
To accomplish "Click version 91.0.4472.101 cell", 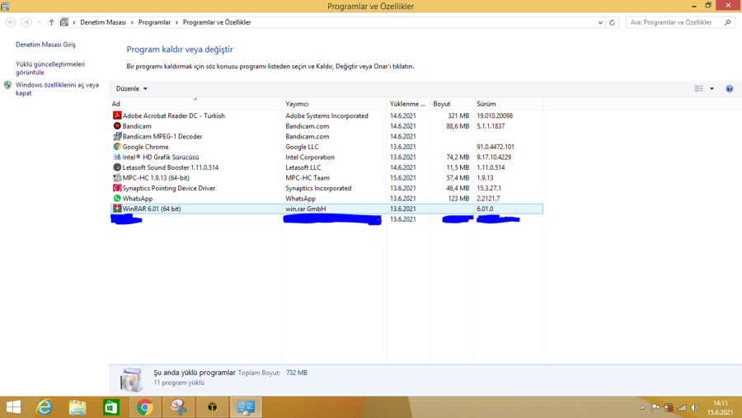I will [495, 147].
